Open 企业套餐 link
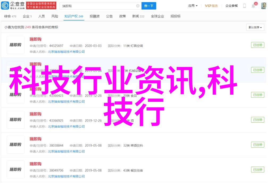268x184 pixels. (x=231, y=6)
